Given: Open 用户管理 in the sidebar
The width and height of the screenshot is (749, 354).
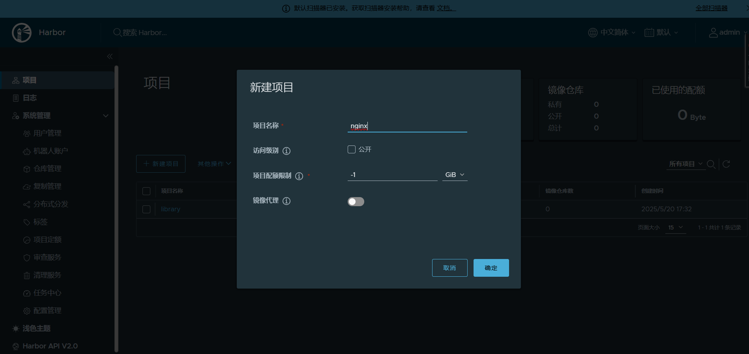Looking at the screenshot, I should point(47,133).
